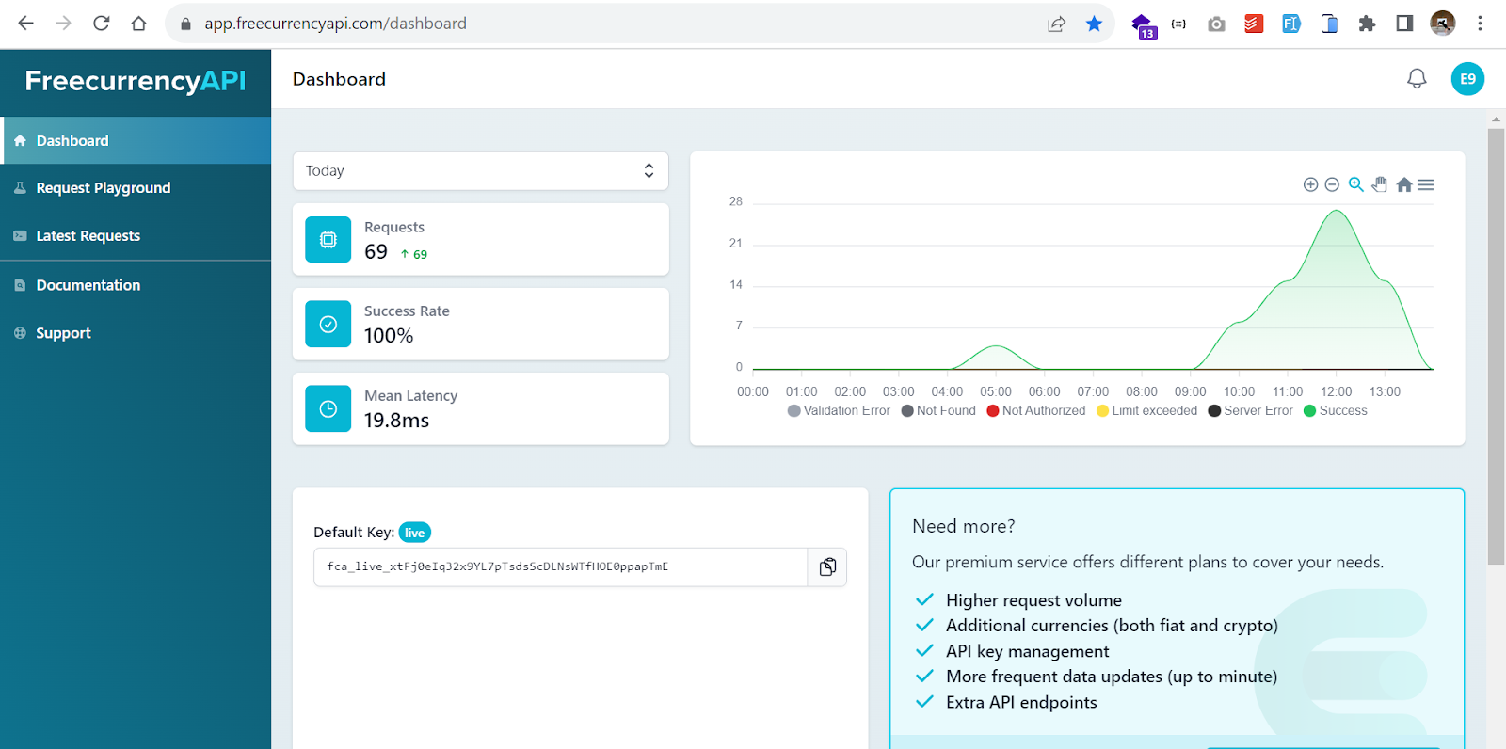The height and width of the screenshot is (749, 1506).
Task: Click the page vertical scrollbar
Action: (1496, 346)
